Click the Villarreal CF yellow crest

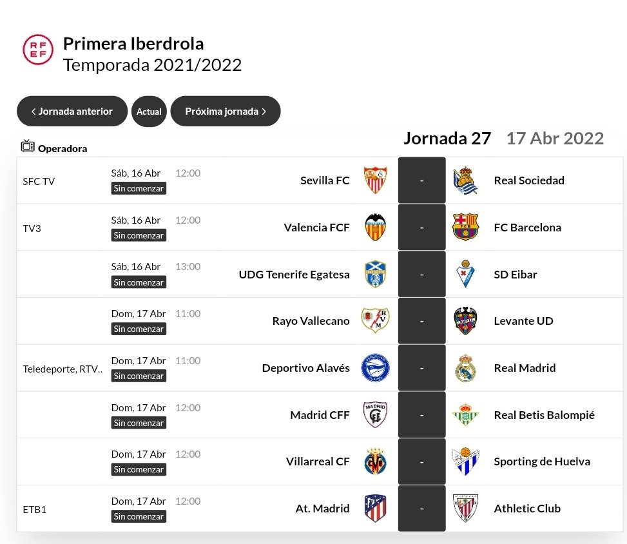click(x=375, y=461)
